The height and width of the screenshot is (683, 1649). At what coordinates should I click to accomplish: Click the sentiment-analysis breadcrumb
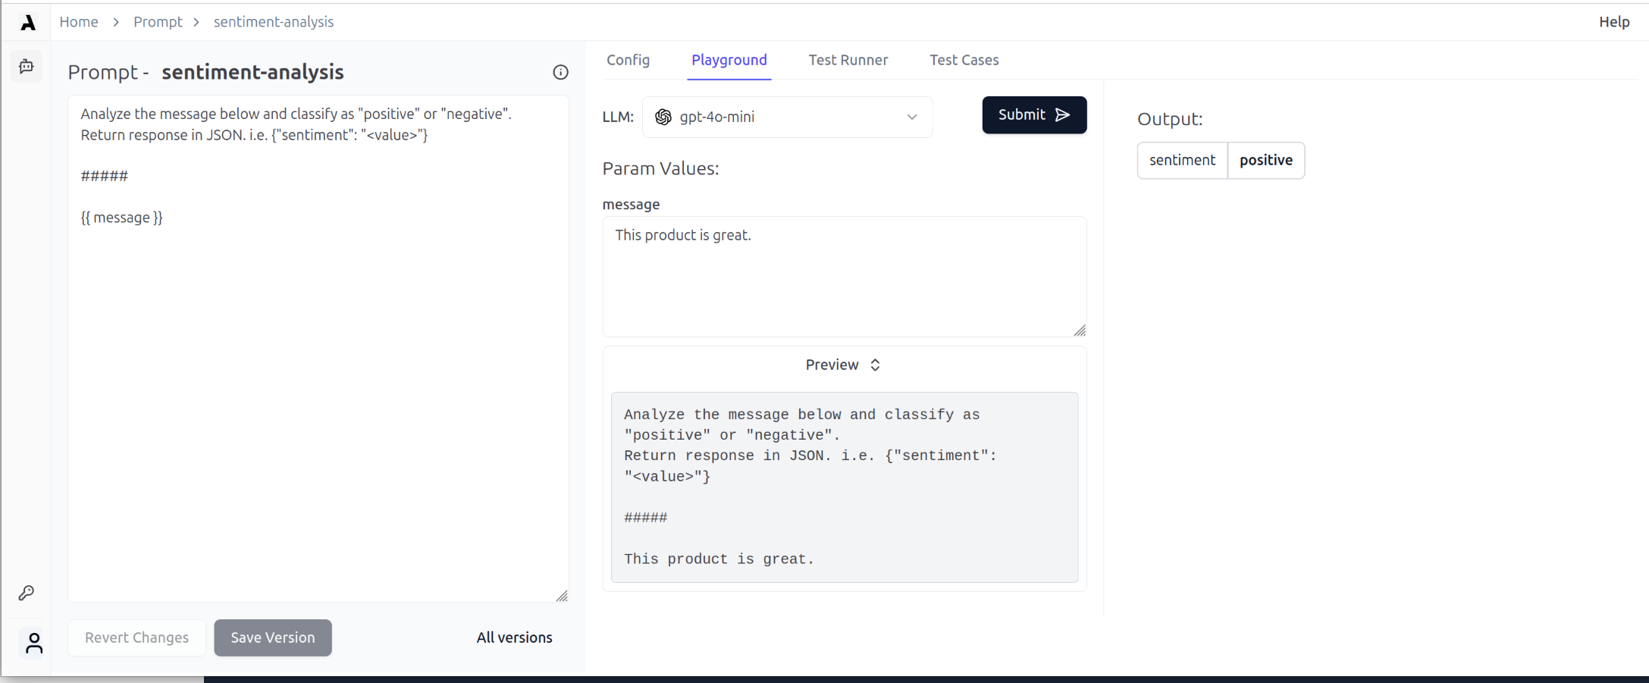coord(274,22)
